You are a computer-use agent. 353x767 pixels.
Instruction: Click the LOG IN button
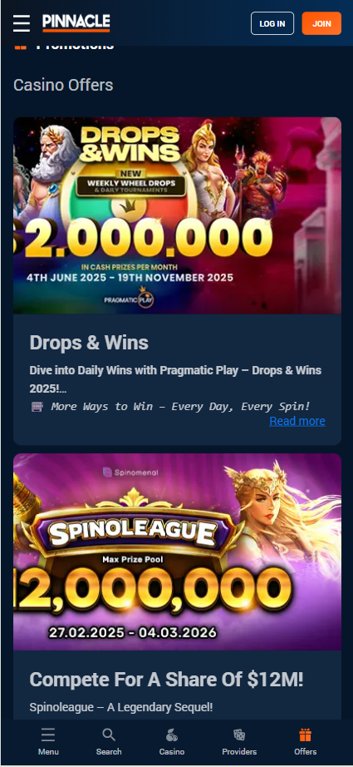(272, 23)
